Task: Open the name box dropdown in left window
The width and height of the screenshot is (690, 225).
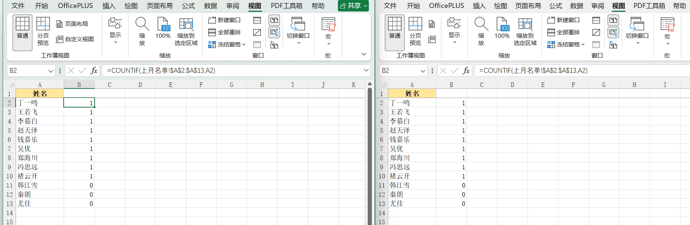Action: (x=51, y=71)
